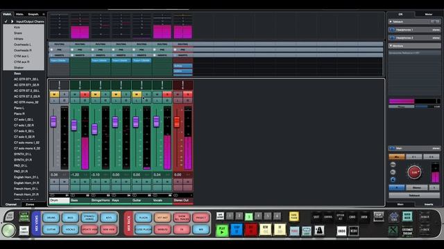Open the Headphones 2 stereo section

[x=415, y=38]
